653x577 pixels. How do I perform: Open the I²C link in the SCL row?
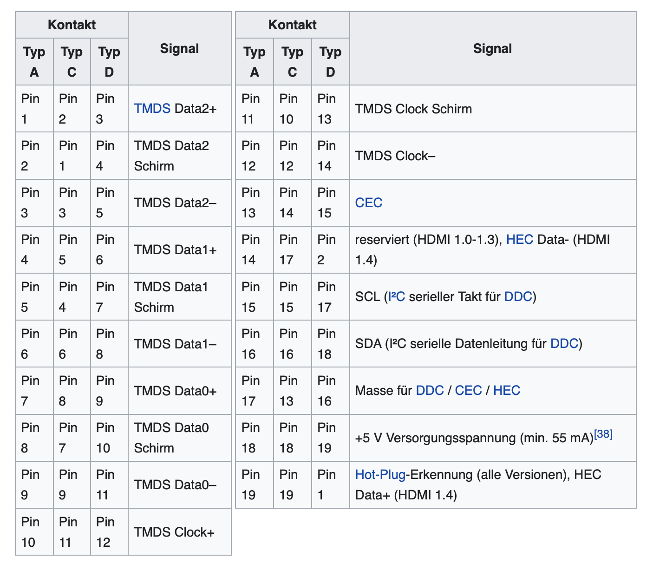pos(397,297)
